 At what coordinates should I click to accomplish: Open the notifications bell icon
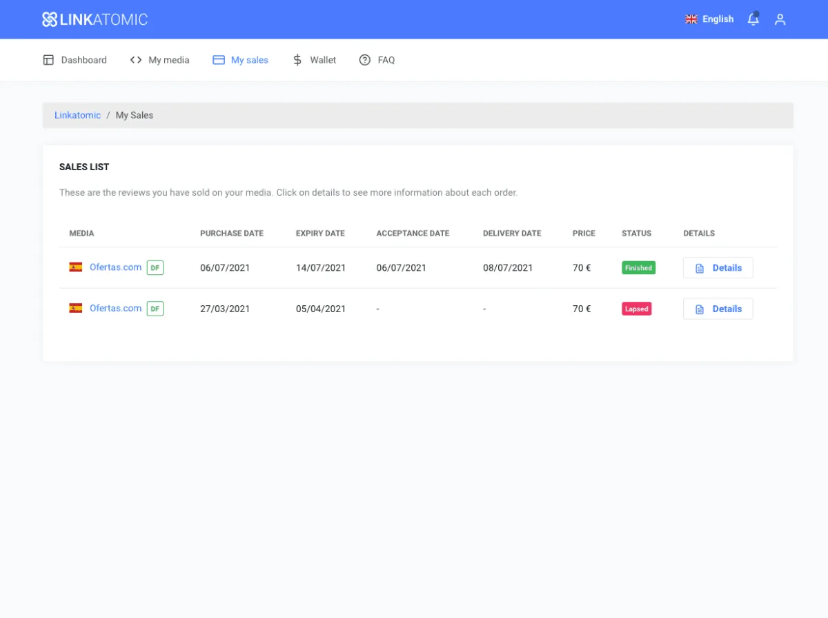[753, 19]
